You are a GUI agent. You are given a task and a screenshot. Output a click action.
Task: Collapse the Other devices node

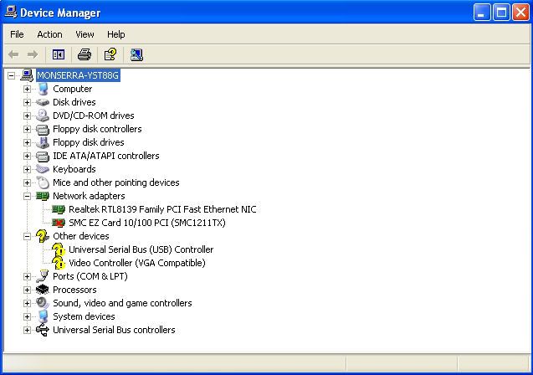(27, 236)
